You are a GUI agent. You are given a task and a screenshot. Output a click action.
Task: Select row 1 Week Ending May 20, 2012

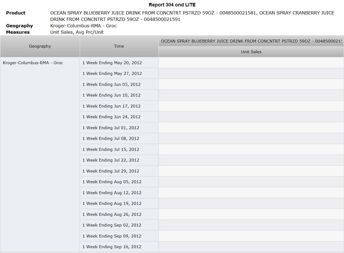coord(119,63)
